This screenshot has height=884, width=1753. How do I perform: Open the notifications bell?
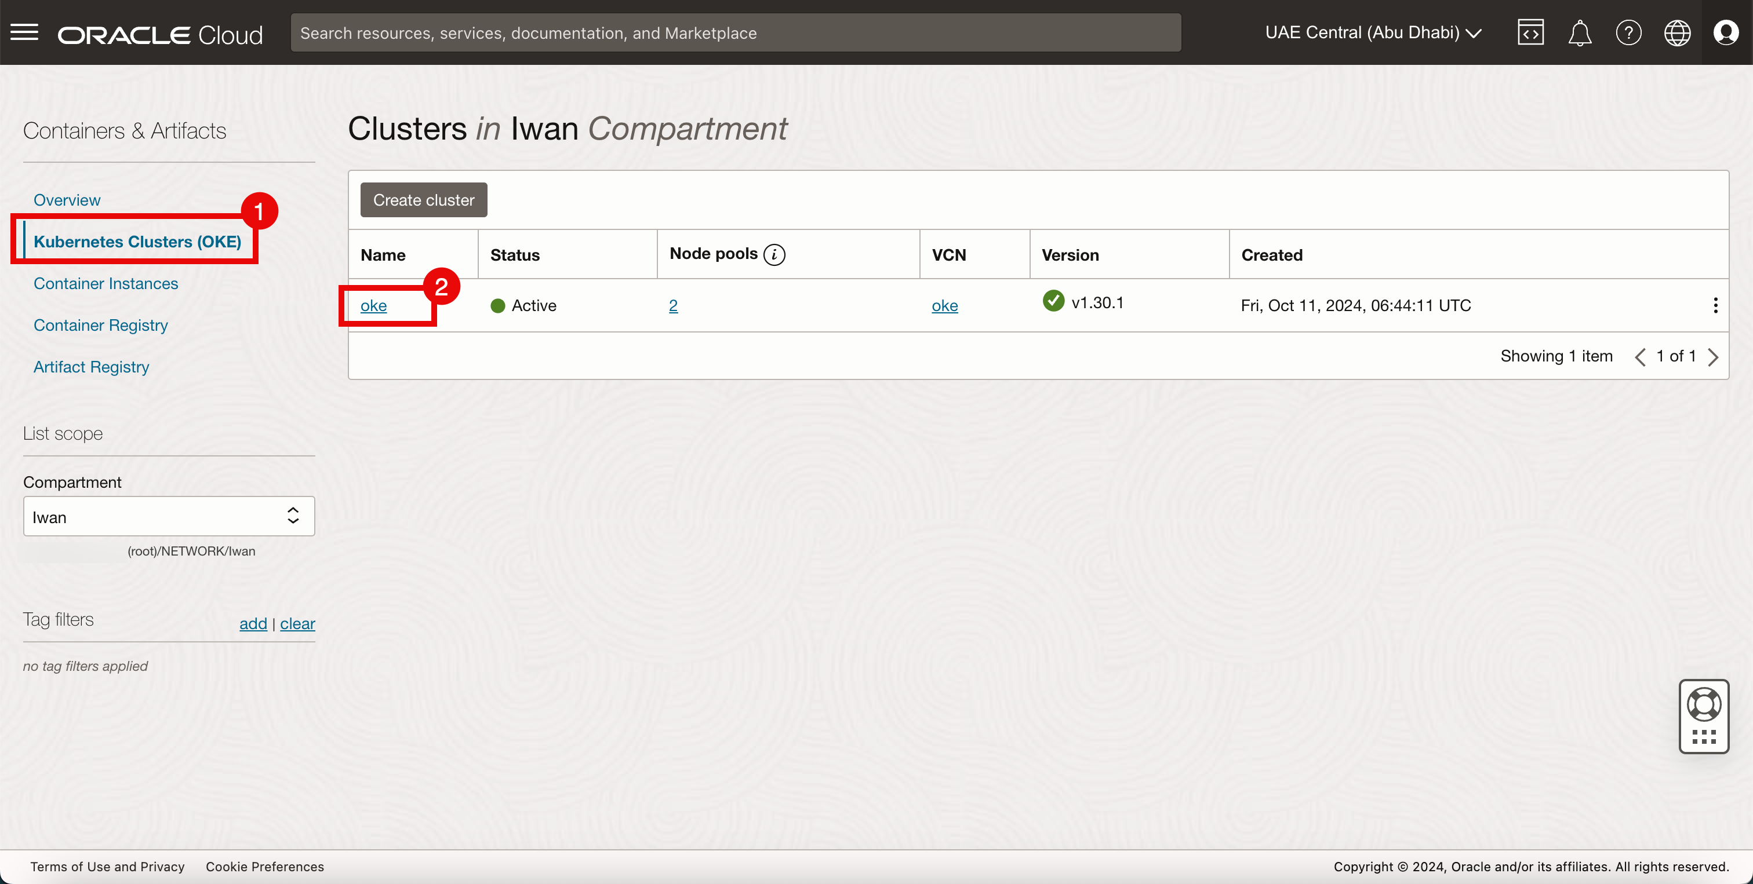(x=1579, y=32)
